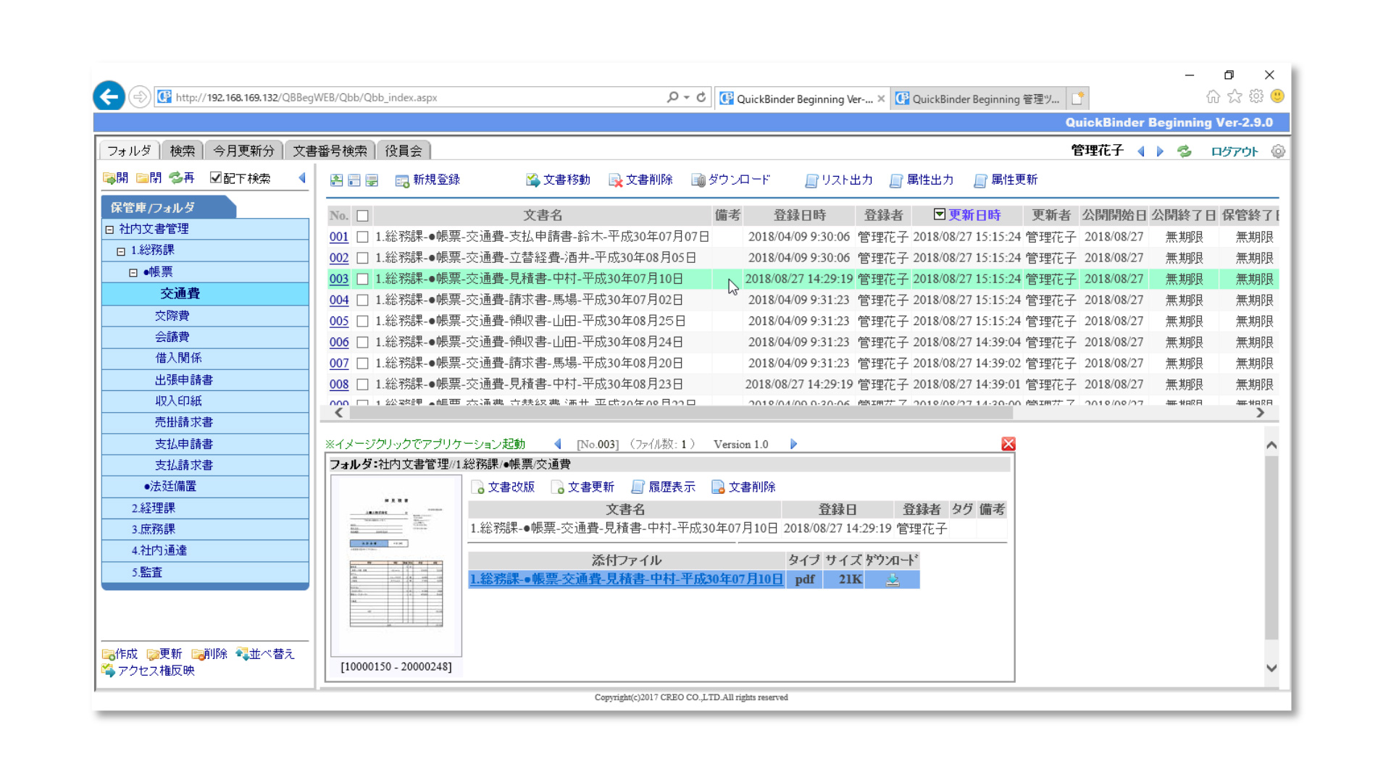Collapse the 社内文書管理 tree node

[x=109, y=230]
